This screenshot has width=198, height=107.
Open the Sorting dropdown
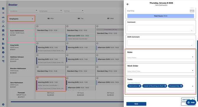click(x=74, y=11)
